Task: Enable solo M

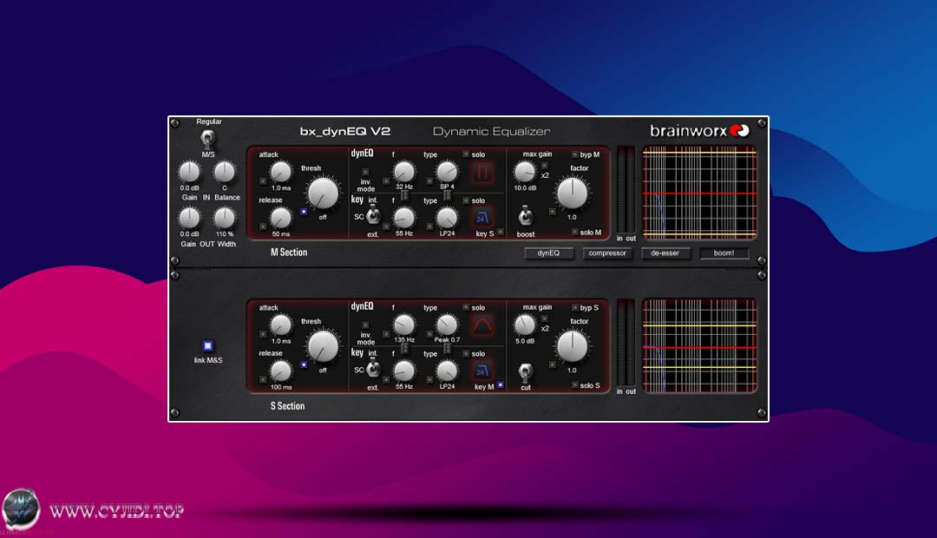Action: (x=575, y=232)
